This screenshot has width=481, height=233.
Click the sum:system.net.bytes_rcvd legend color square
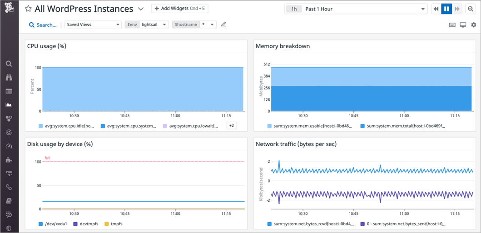coord(269,224)
